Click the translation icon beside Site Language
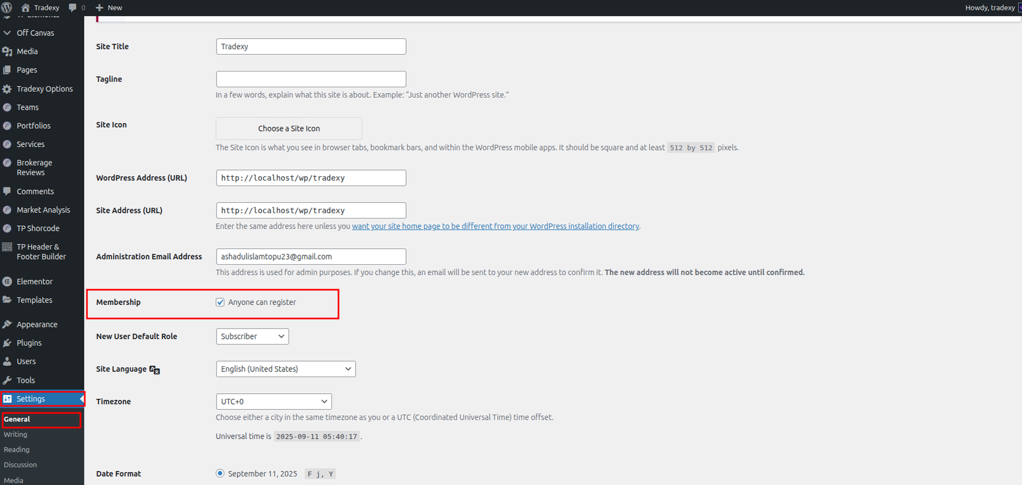This screenshot has width=1022, height=485. (x=155, y=369)
